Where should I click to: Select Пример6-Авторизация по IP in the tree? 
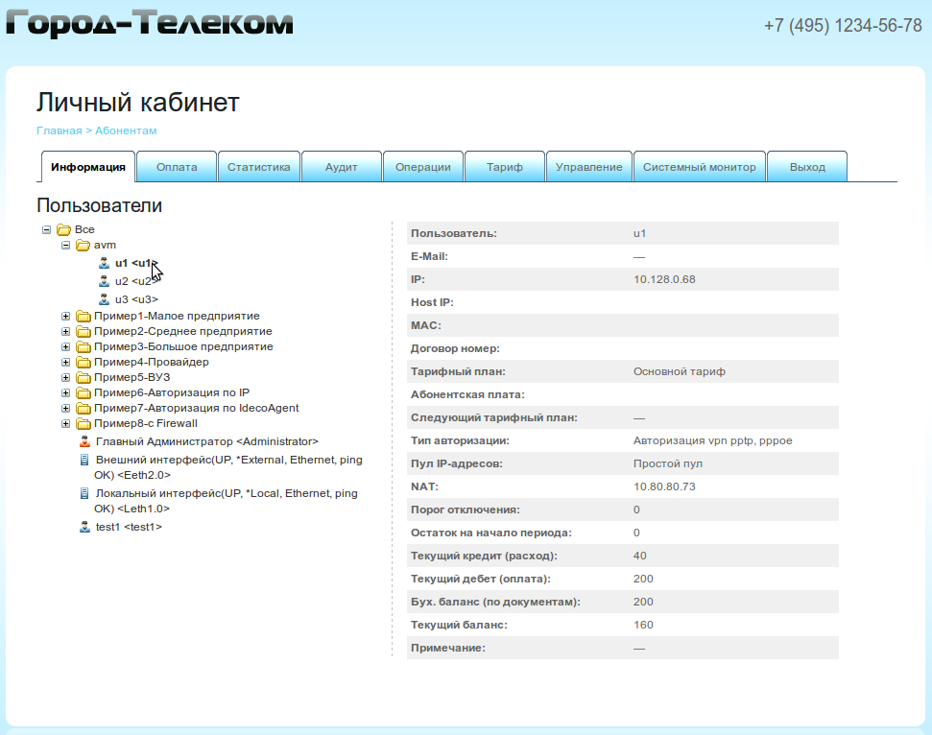tap(172, 393)
